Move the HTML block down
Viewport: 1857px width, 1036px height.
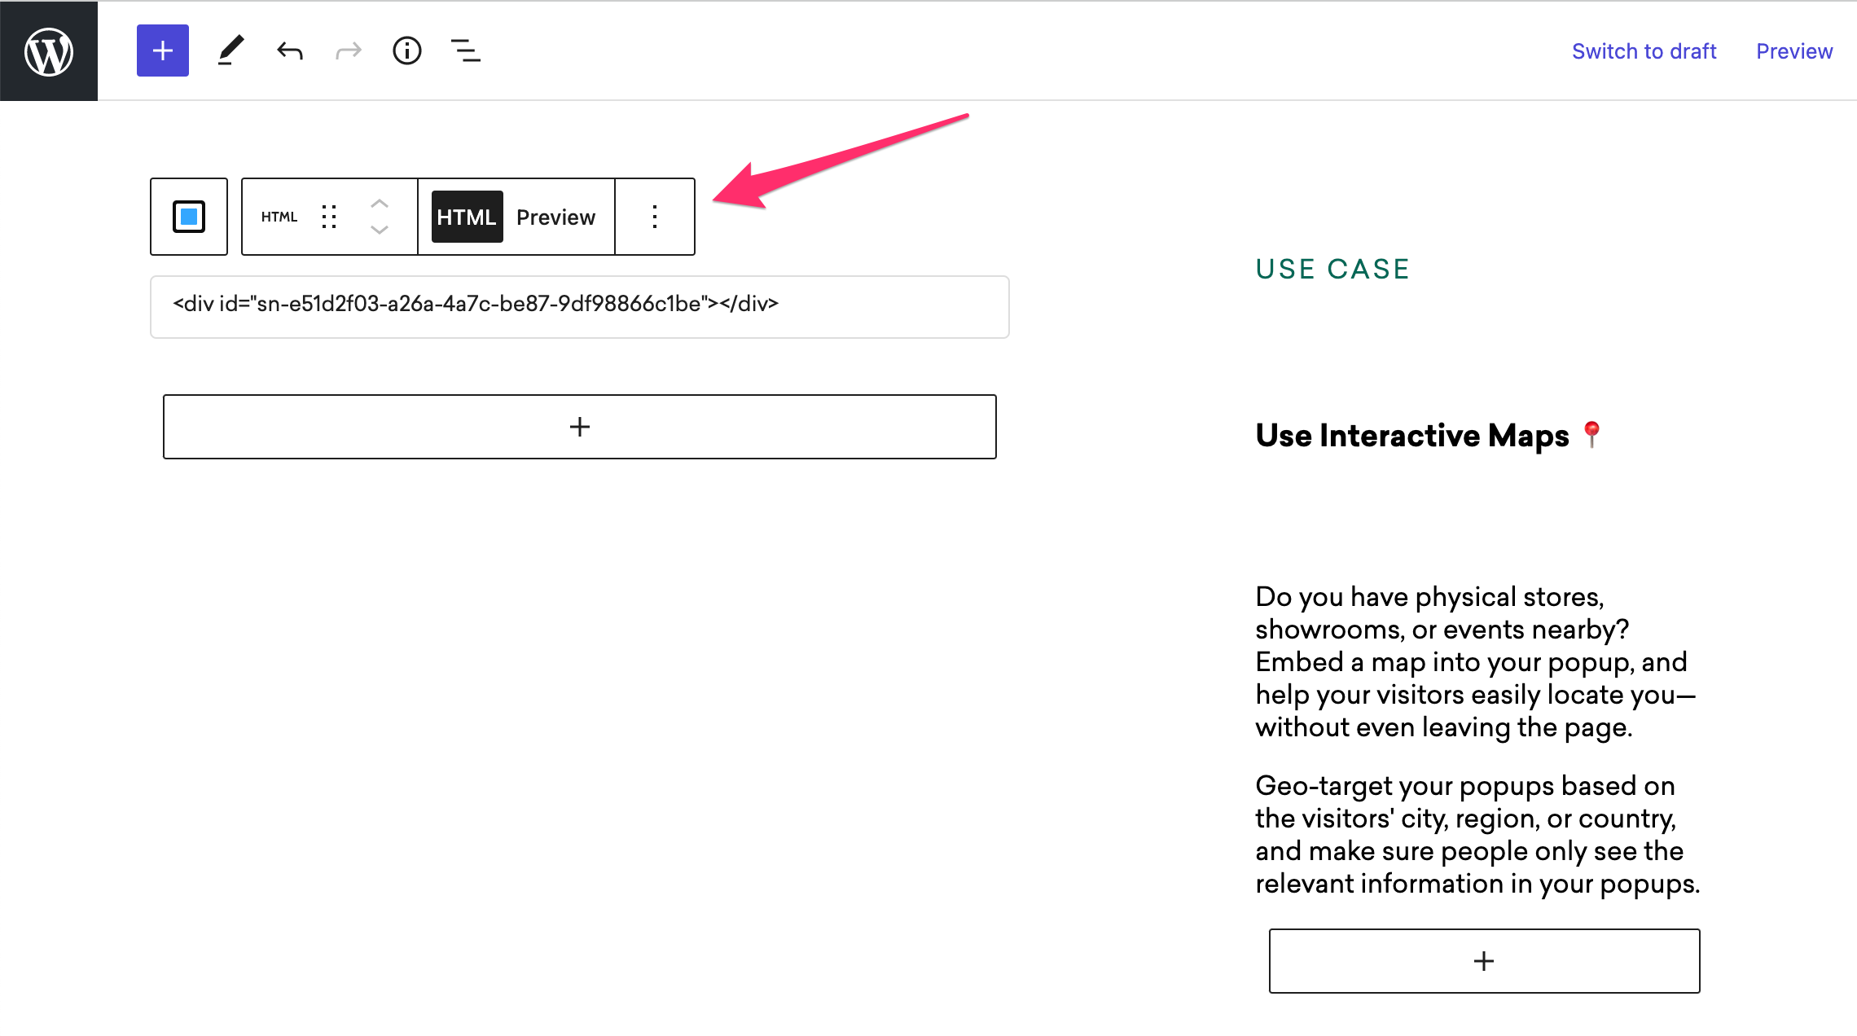tap(380, 230)
